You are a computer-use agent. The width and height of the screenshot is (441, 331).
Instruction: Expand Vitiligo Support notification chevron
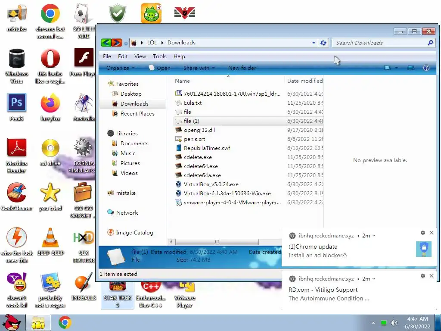tap(374, 279)
